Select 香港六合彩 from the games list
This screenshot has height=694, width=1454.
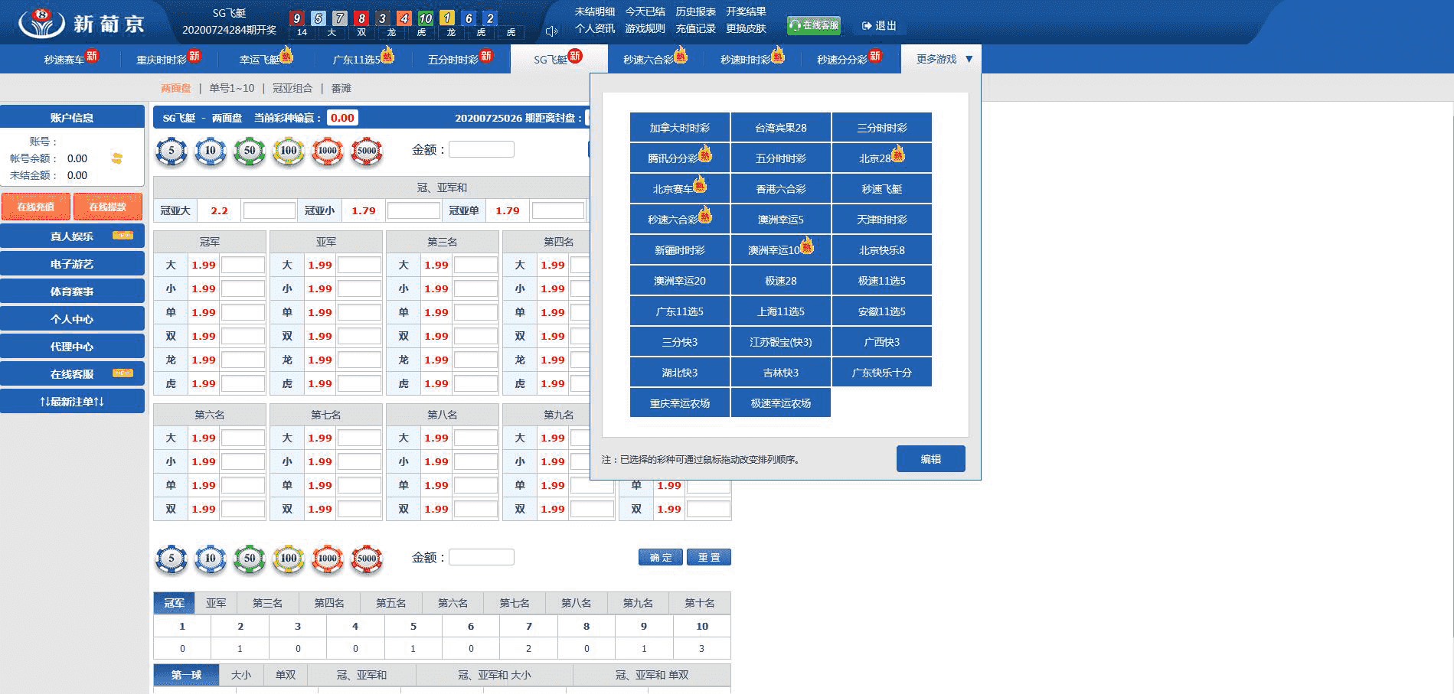click(780, 189)
